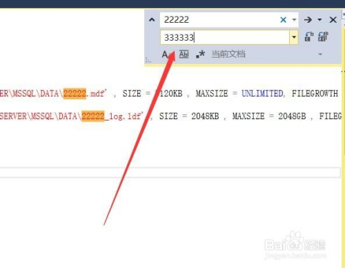The image size is (345, 268).
Task: Toggle the Use Regular Expressions option
Action: (200, 54)
